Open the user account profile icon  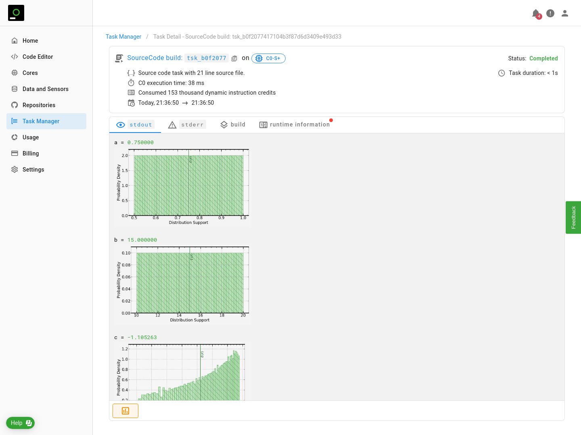pos(565,13)
